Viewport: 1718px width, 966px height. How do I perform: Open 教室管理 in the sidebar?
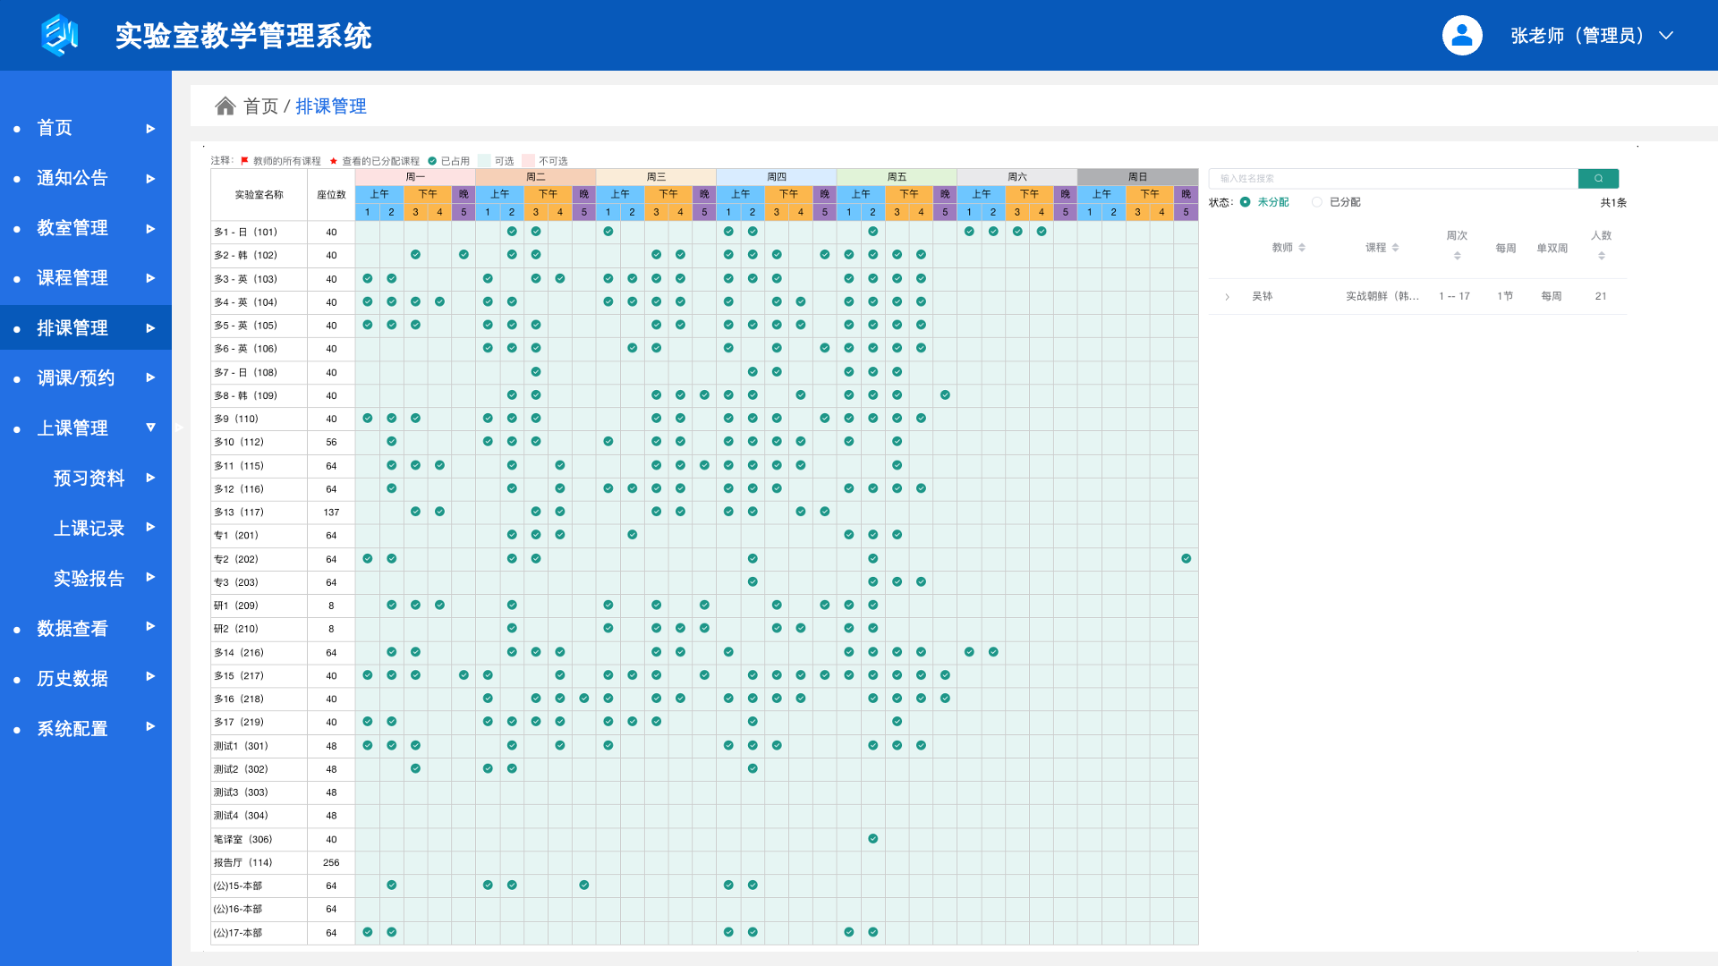point(72,228)
